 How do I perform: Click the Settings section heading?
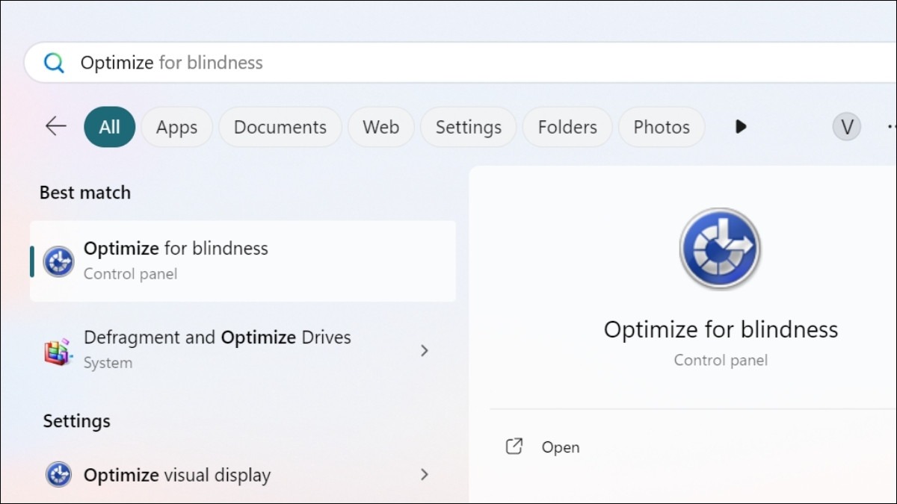point(76,421)
